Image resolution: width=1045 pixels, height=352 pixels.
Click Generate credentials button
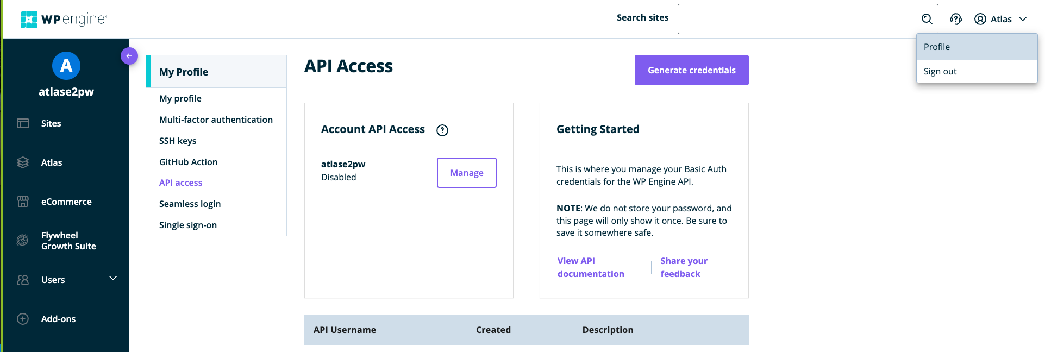(691, 70)
